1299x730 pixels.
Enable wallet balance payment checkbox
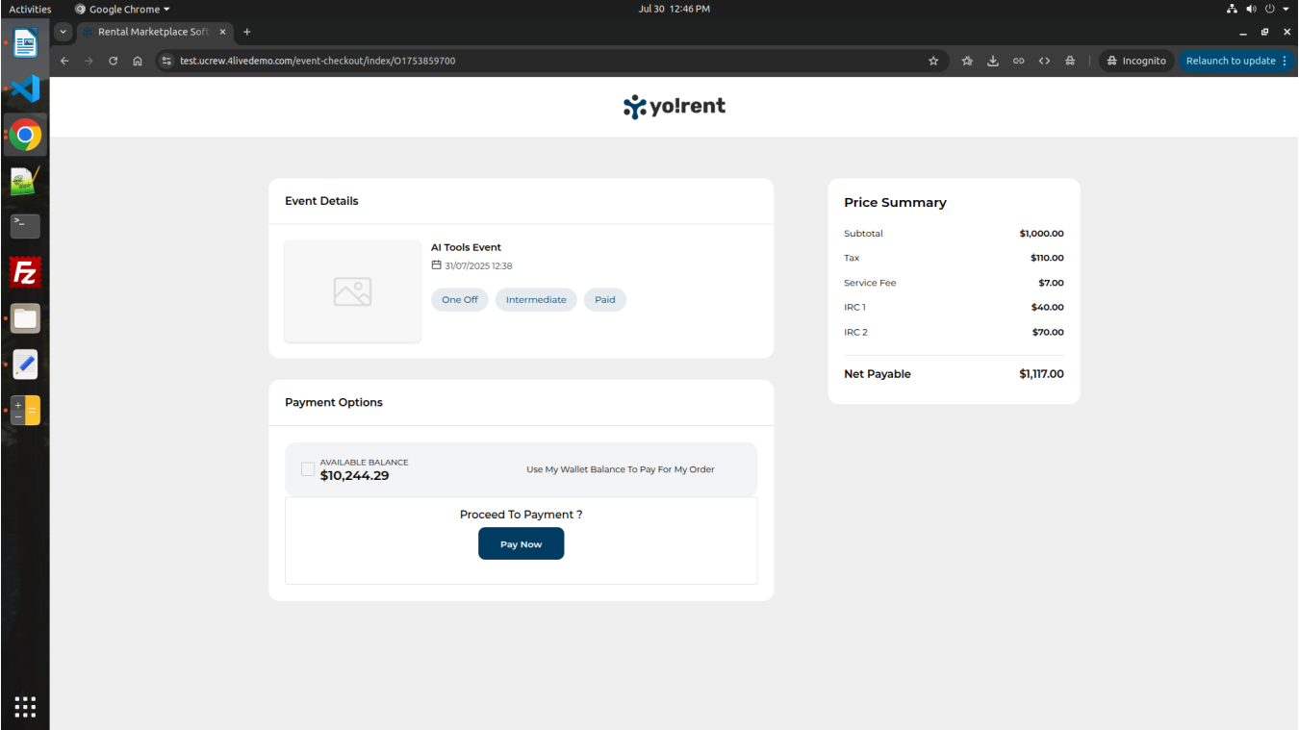tap(308, 469)
